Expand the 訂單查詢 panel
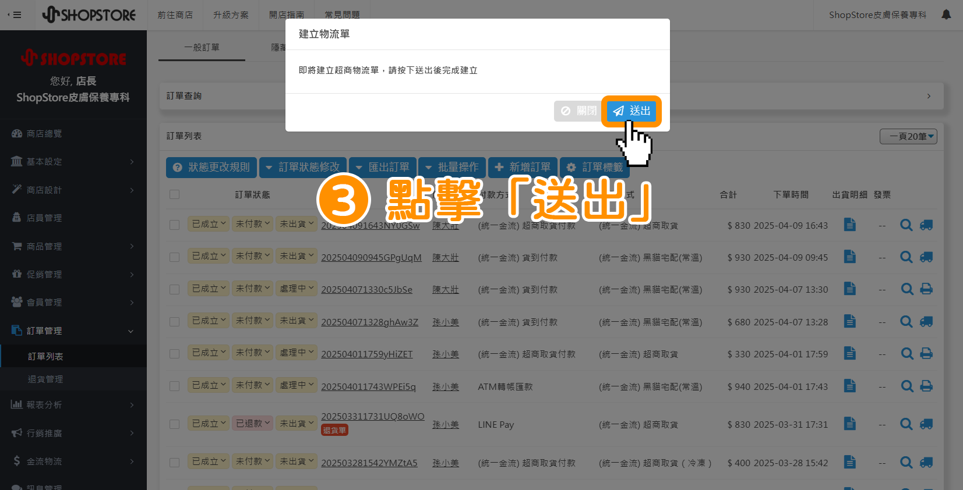963x490 pixels. point(552,96)
